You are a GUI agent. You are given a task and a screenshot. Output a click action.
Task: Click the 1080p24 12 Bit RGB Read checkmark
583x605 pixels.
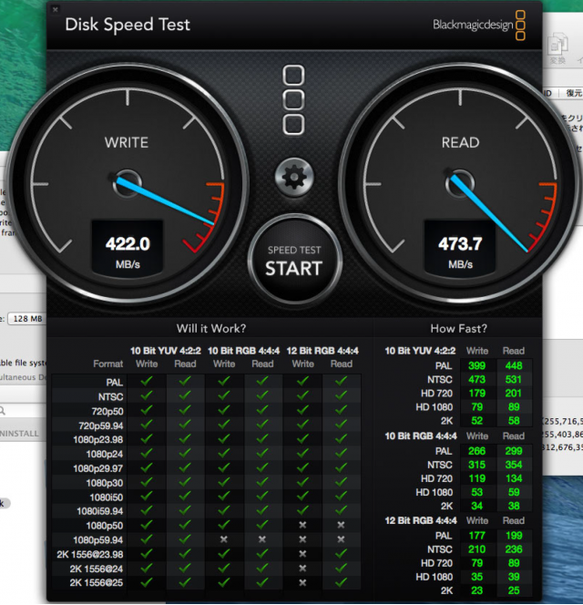tap(341, 453)
